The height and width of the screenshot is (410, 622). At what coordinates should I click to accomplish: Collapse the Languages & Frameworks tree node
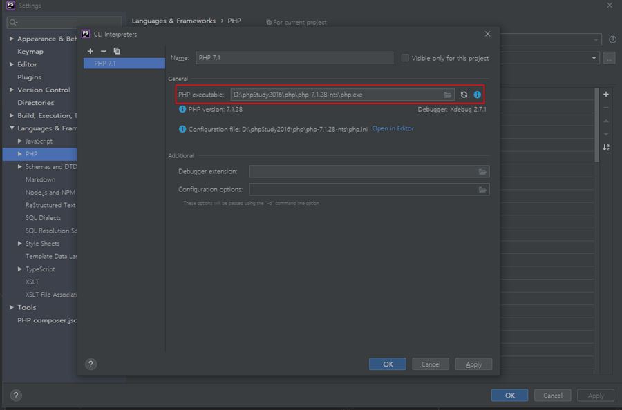(x=12, y=128)
